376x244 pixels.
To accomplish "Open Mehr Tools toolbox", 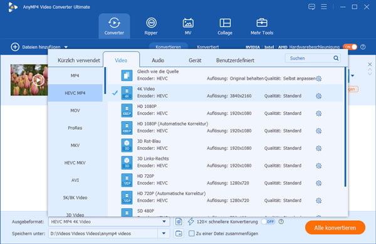I will tap(261, 26).
